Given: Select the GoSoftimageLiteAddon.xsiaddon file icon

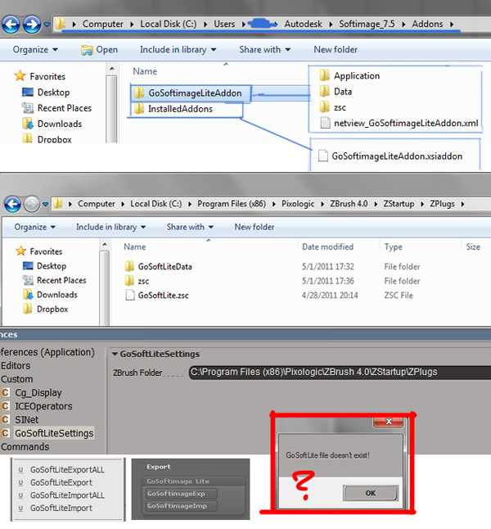Looking at the screenshot, I should pyautogui.click(x=323, y=156).
